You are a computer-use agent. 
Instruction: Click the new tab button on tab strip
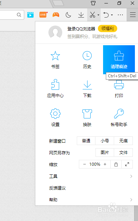pos(58,3)
